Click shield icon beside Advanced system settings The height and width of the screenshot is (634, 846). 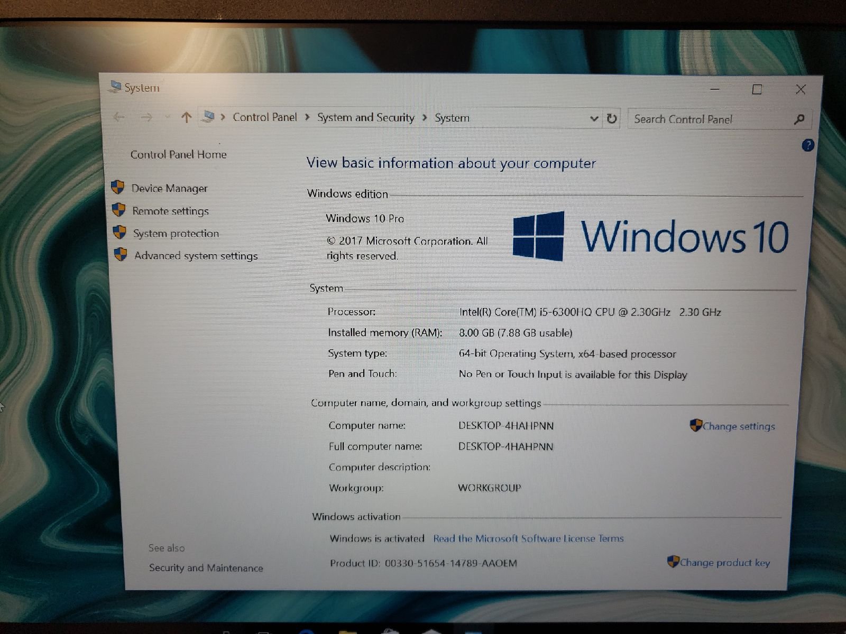click(x=121, y=255)
